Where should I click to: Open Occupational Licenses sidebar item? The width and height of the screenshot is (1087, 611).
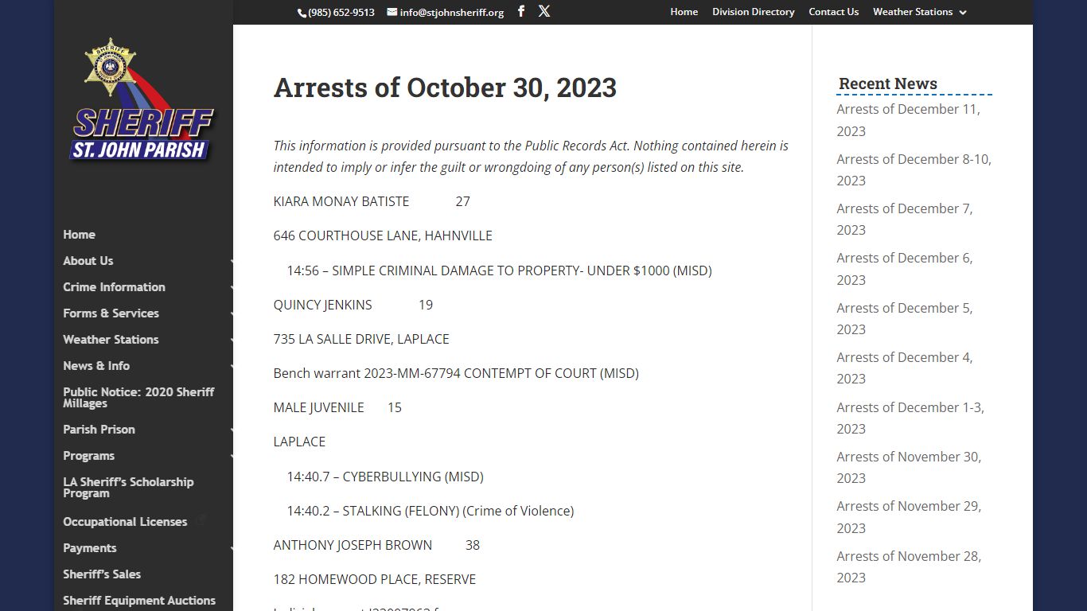click(125, 522)
